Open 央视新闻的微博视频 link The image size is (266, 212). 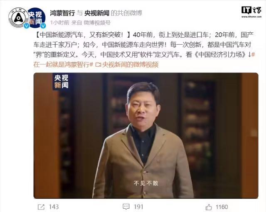click(130, 65)
